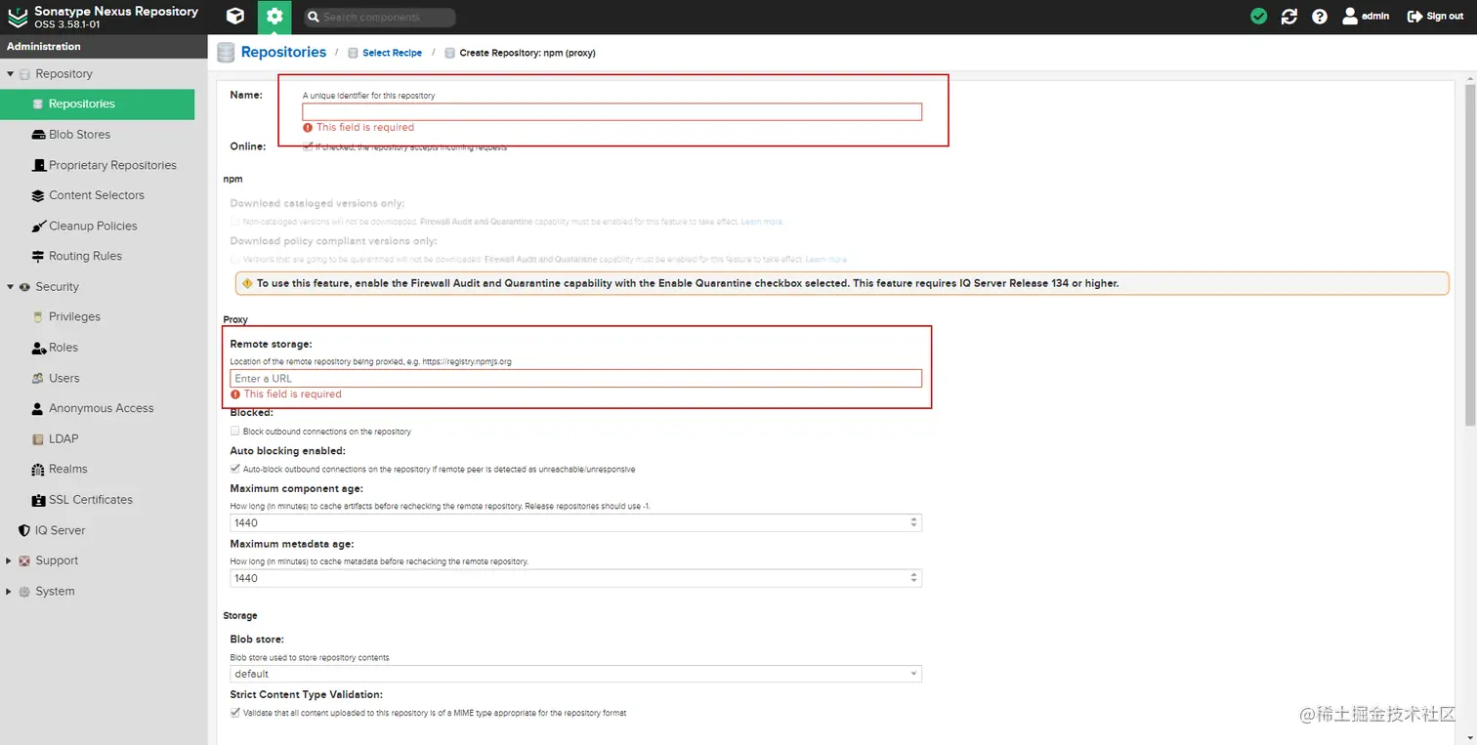Click the Repositories database icon in breadcrumb
The width and height of the screenshot is (1477, 745).
[227, 53]
